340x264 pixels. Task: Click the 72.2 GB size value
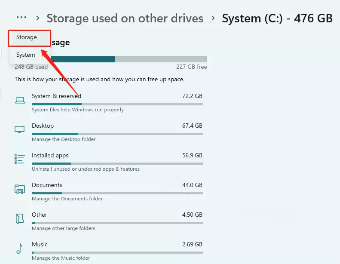(x=192, y=96)
